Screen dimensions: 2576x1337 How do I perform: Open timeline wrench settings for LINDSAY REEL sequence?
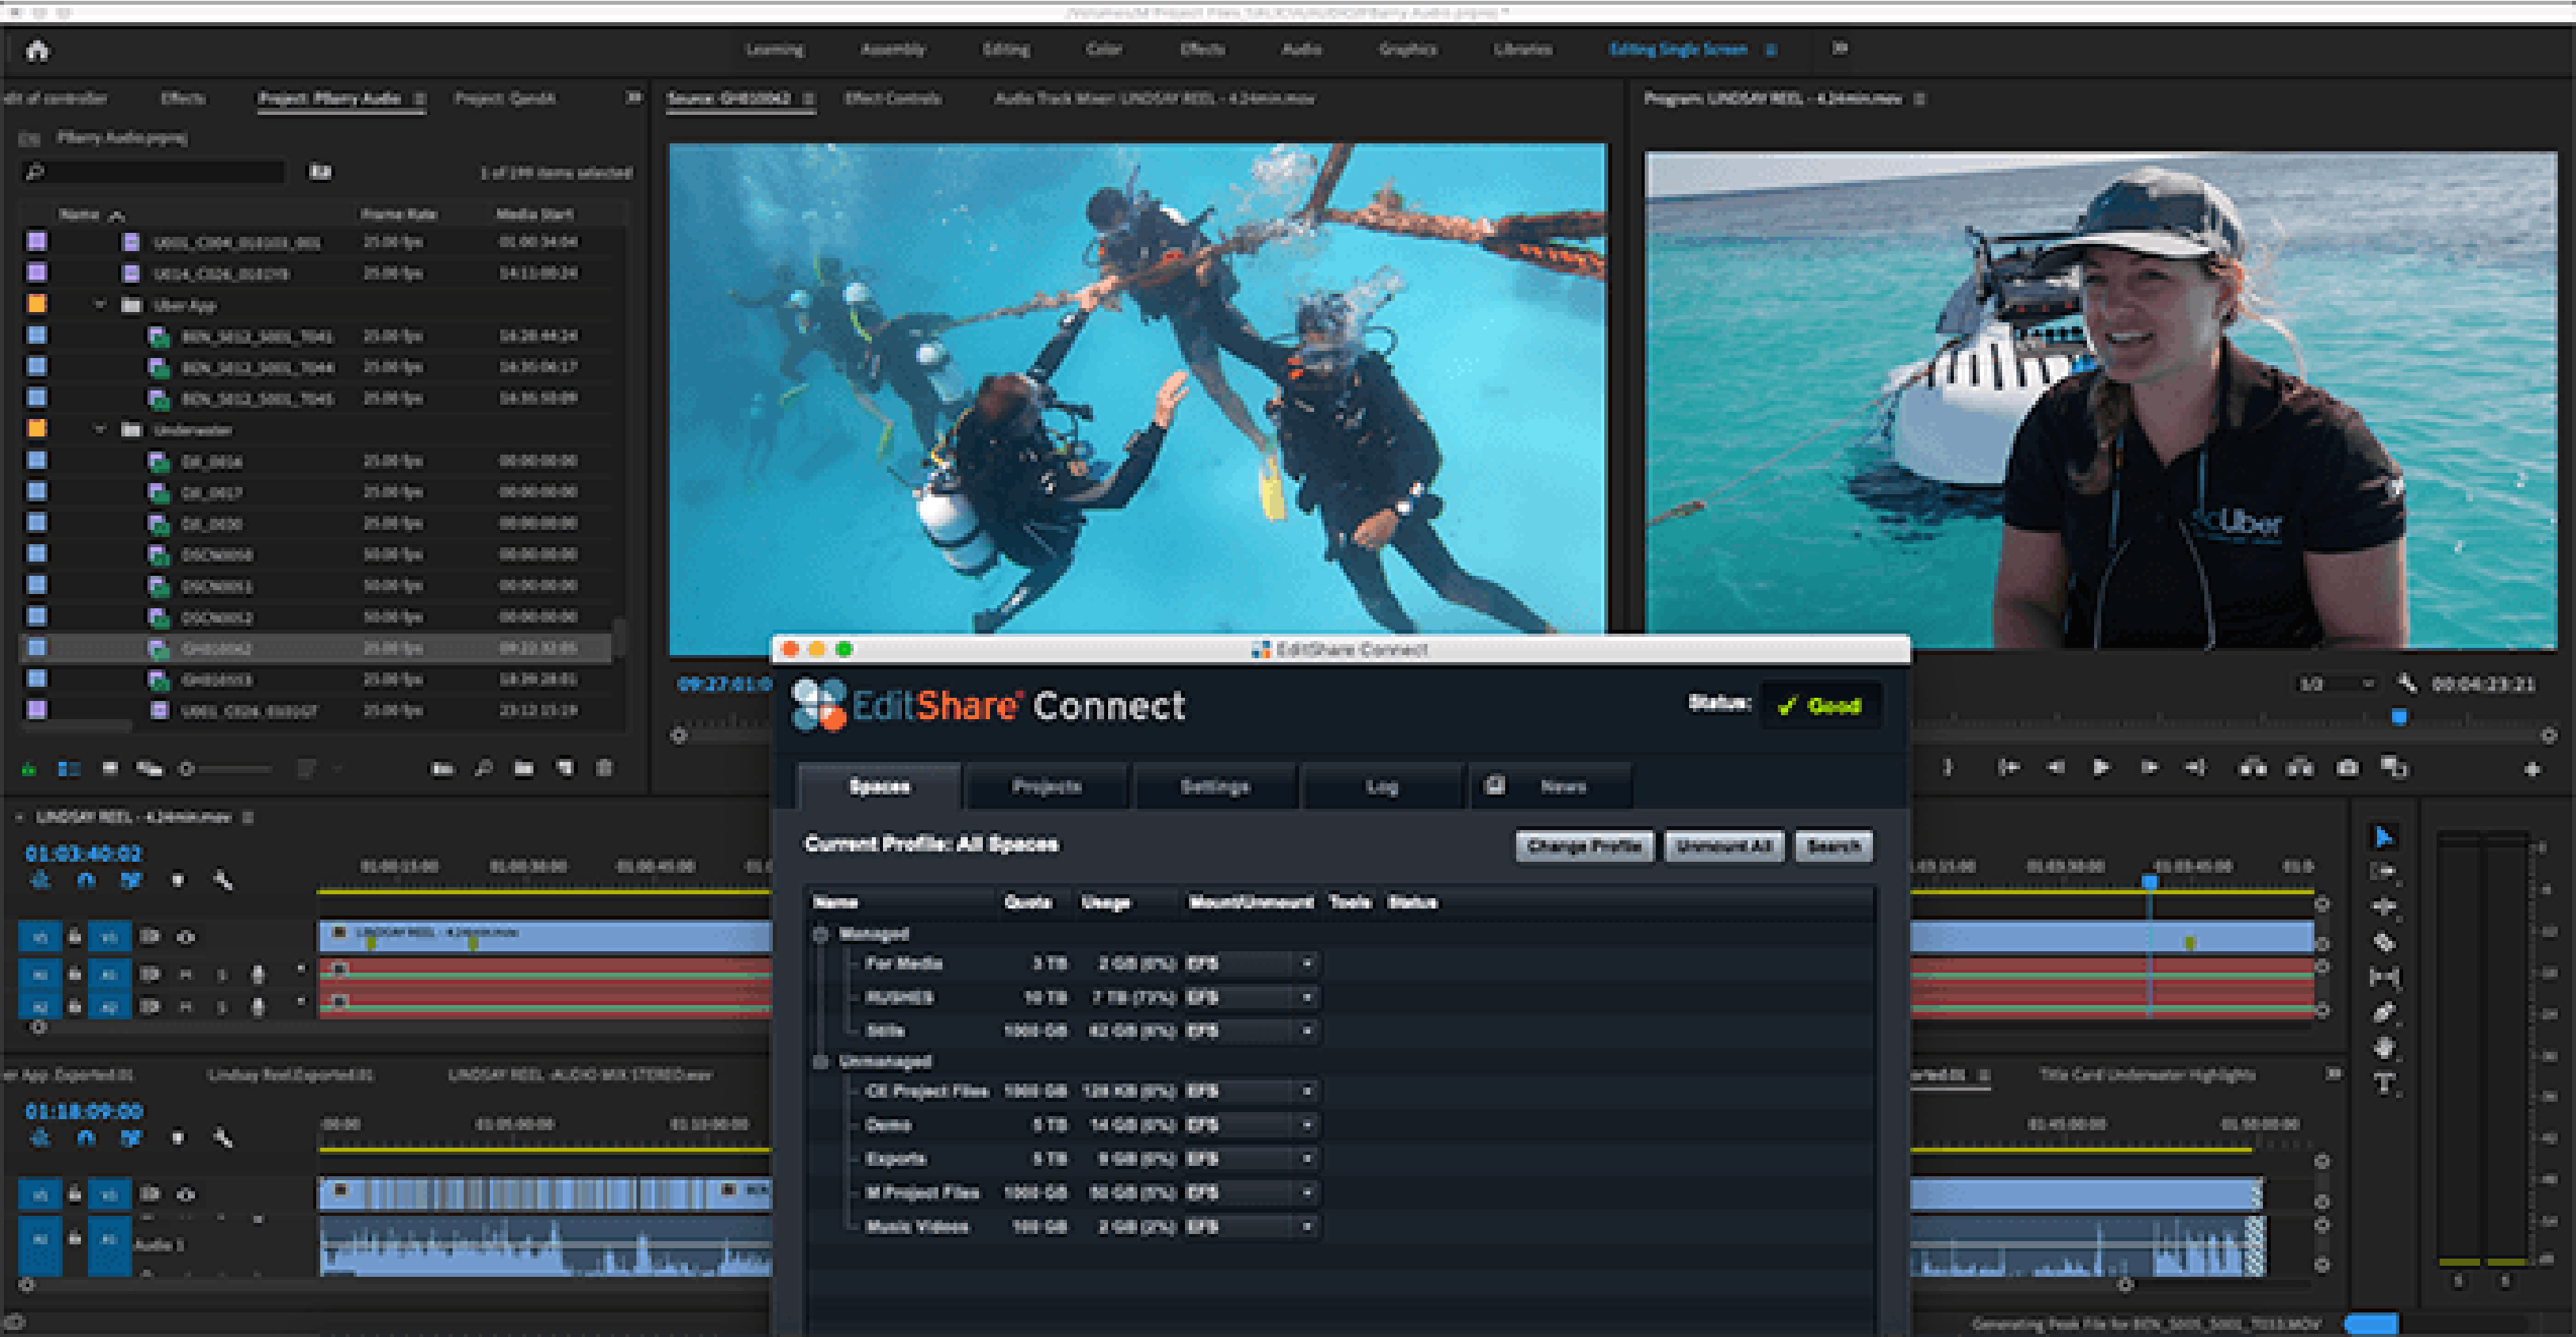(223, 880)
